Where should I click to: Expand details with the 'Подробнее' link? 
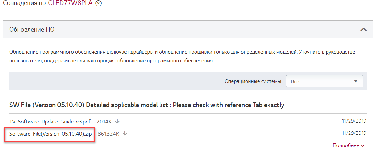point(346,145)
